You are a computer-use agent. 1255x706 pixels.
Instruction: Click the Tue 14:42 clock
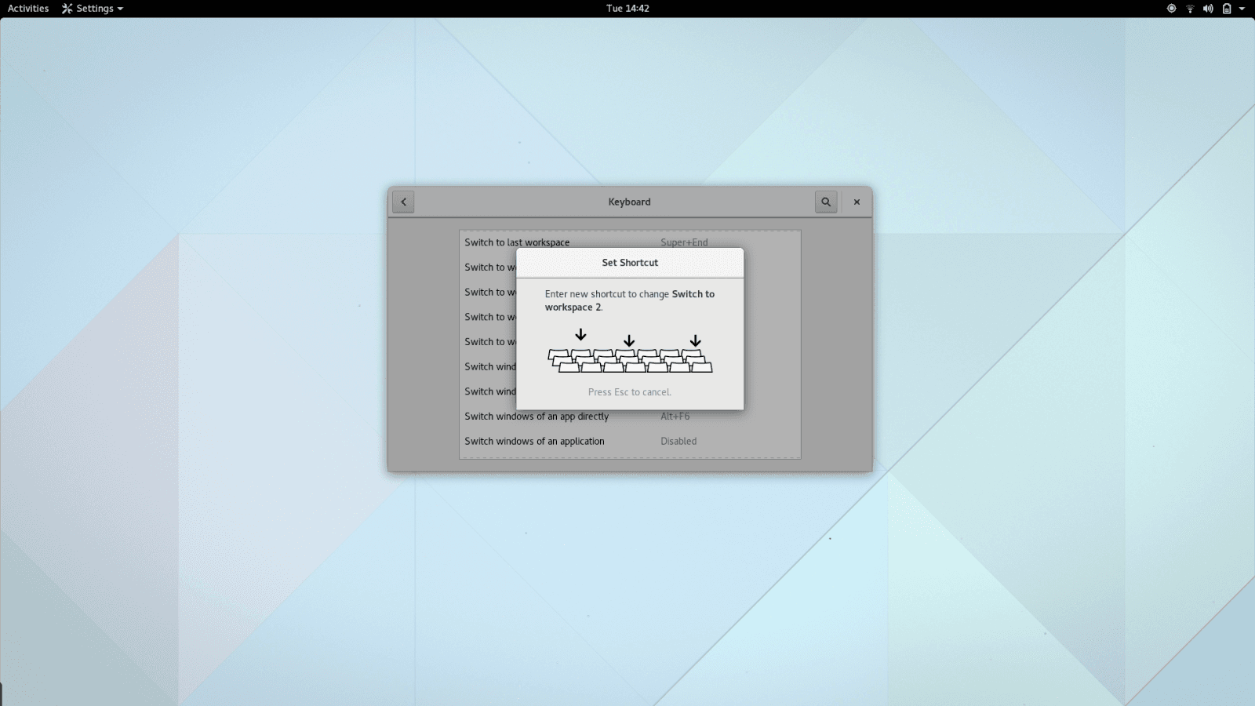[627, 9]
